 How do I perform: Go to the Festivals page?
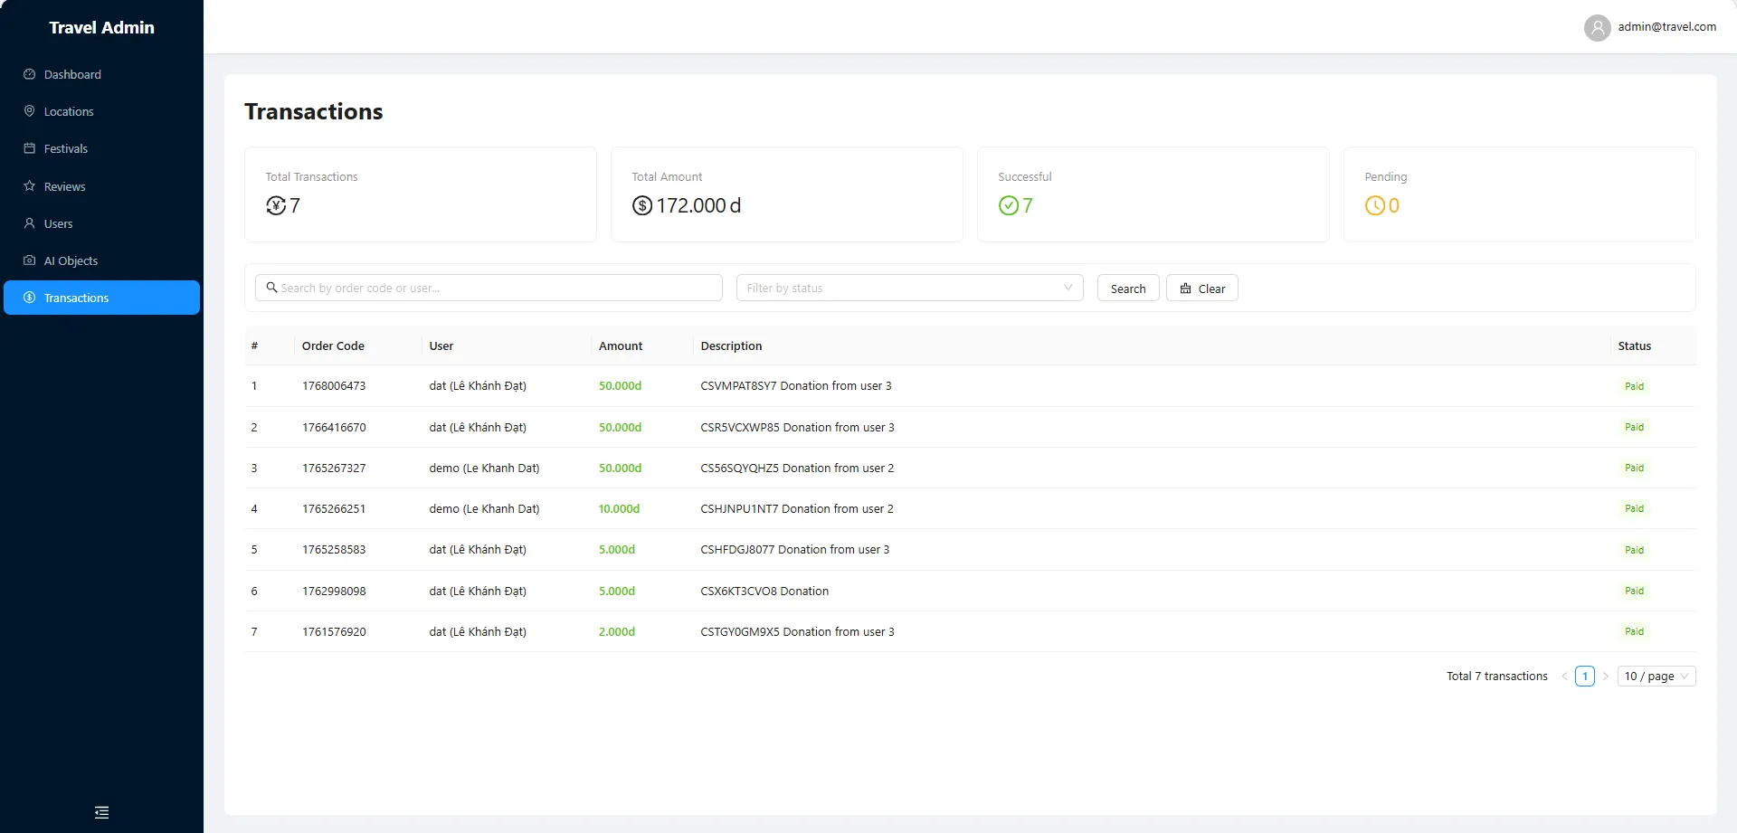[x=101, y=148]
